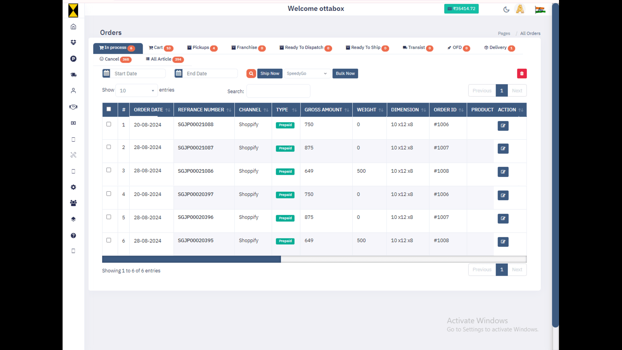622x350 pixels.
Task: Select the truck shipping icon in the sidebar
Action: point(73,74)
